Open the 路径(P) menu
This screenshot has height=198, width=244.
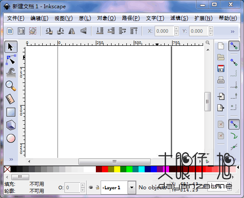tap(131, 18)
